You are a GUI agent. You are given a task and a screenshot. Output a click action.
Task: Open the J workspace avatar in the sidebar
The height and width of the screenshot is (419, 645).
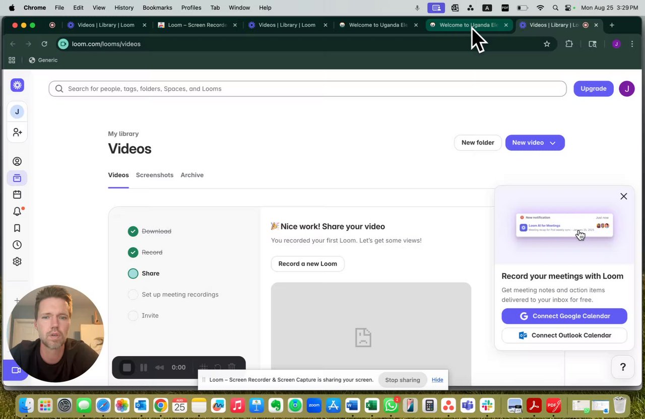[x=17, y=112]
